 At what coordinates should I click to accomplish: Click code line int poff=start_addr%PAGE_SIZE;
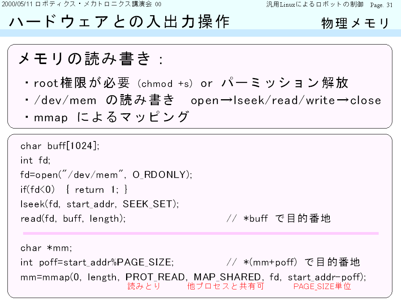click(97, 262)
